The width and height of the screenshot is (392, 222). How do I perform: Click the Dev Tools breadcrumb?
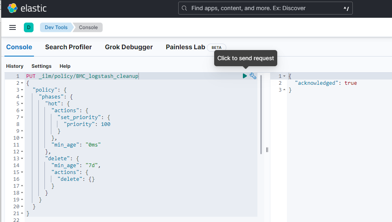(x=56, y=27)
